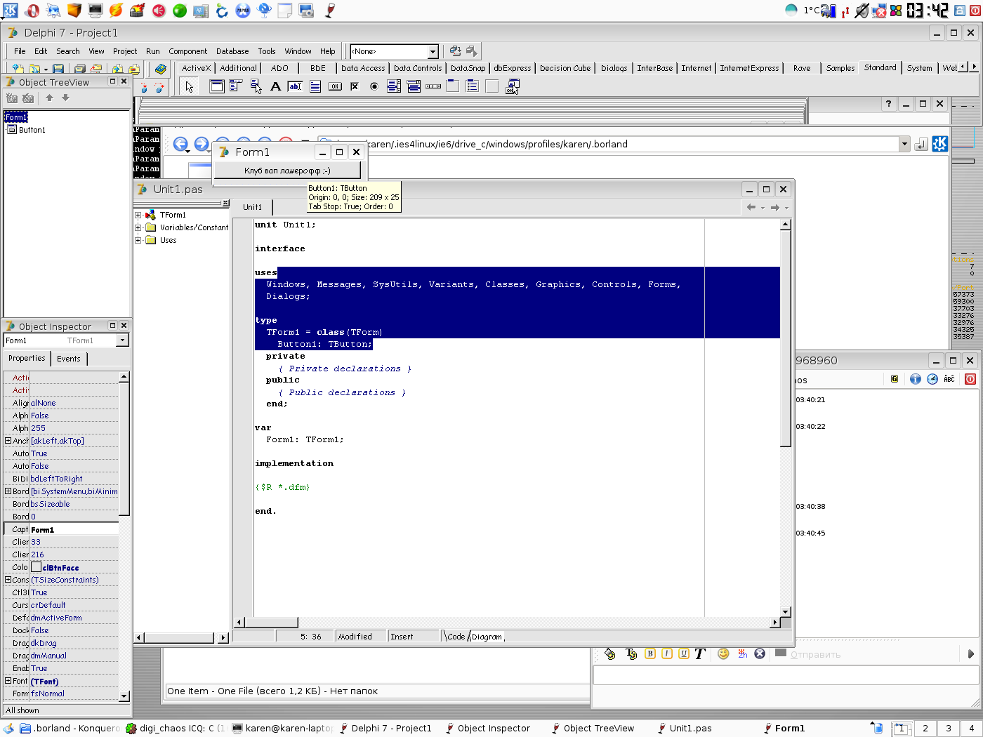Pick the GroupBox component icon
This screenshot has height=737, width=983.
pos(453,86)
